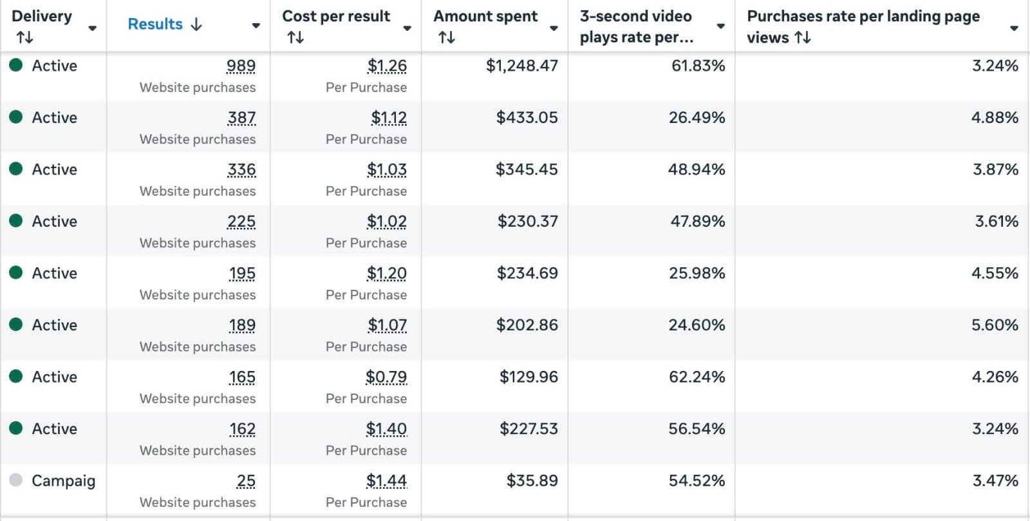
Task: Open the Amount spent column dropdown arrow
Action: click(x=554, y=28)
